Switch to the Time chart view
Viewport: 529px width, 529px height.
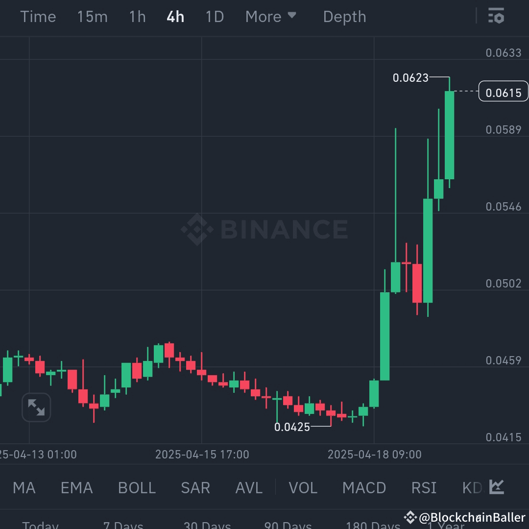(38, 16)
